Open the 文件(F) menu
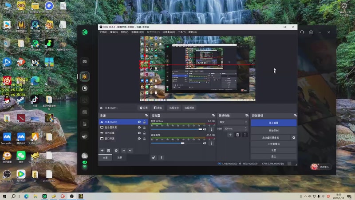Viewport: 355px width, 200px height. [x=103, y=32]
